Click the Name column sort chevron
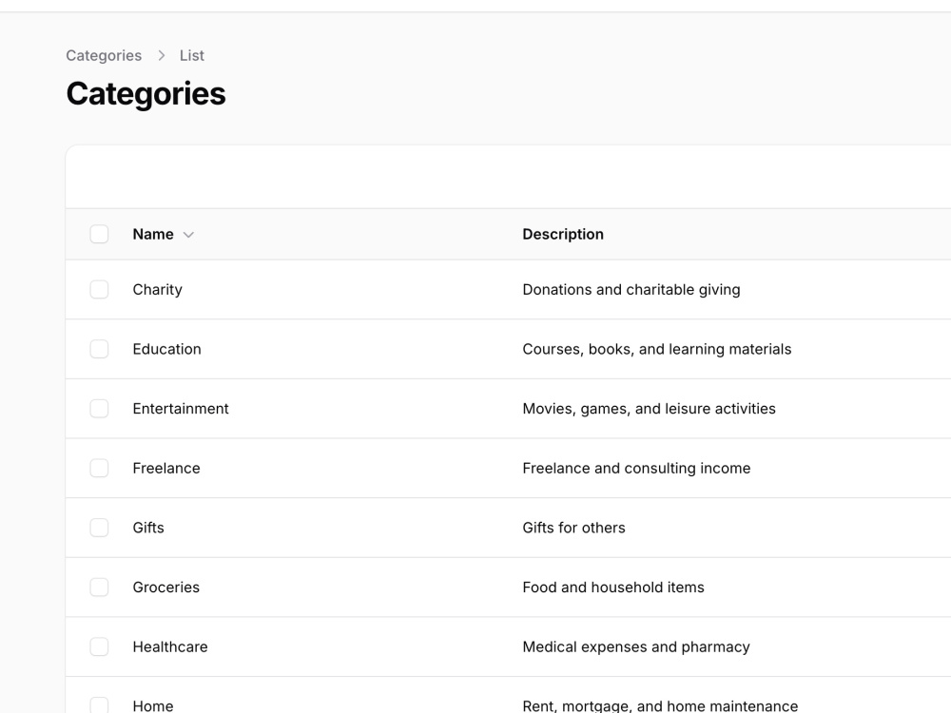The width and height of the screenshot is (951, 713). point(188,235)
